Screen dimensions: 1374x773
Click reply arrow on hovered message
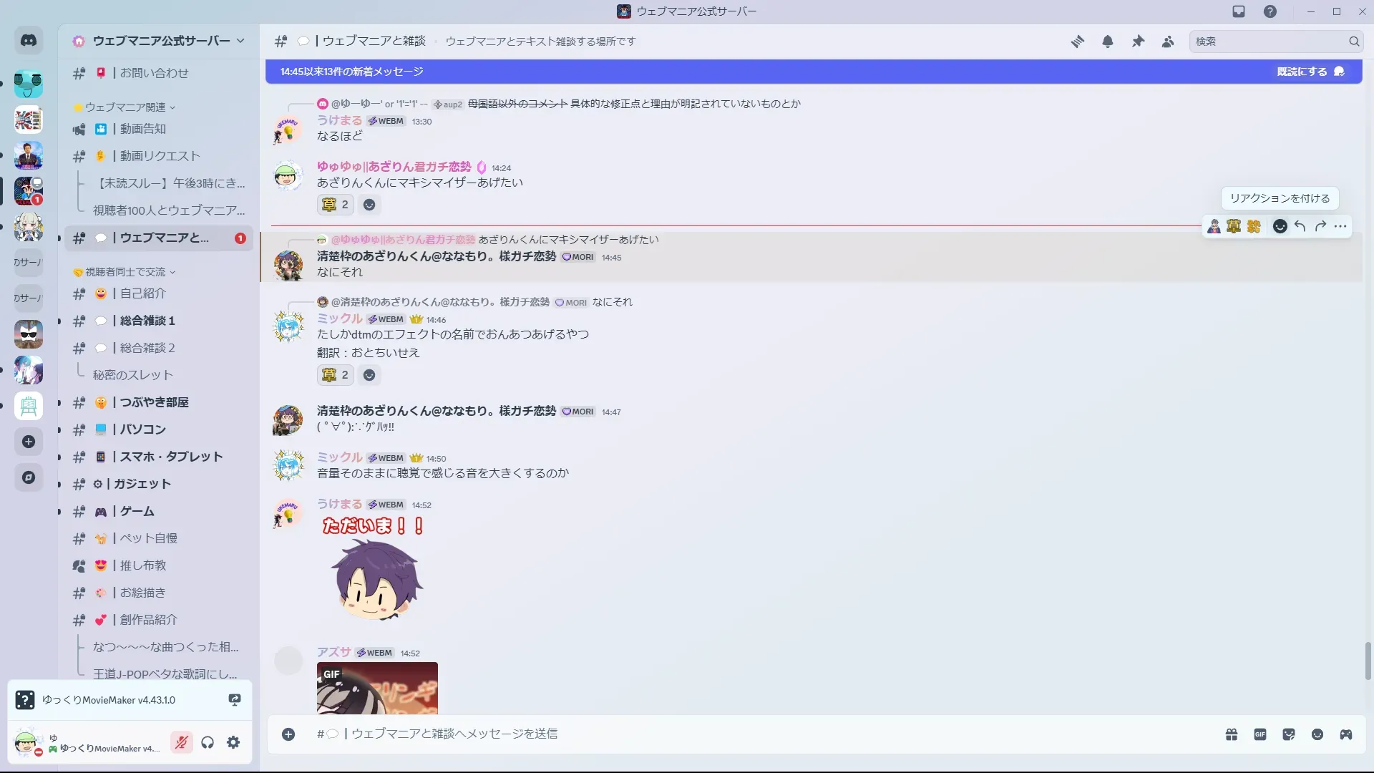pos(1300,226)
